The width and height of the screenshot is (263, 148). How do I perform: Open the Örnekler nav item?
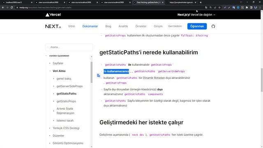[x=141, y=26]
